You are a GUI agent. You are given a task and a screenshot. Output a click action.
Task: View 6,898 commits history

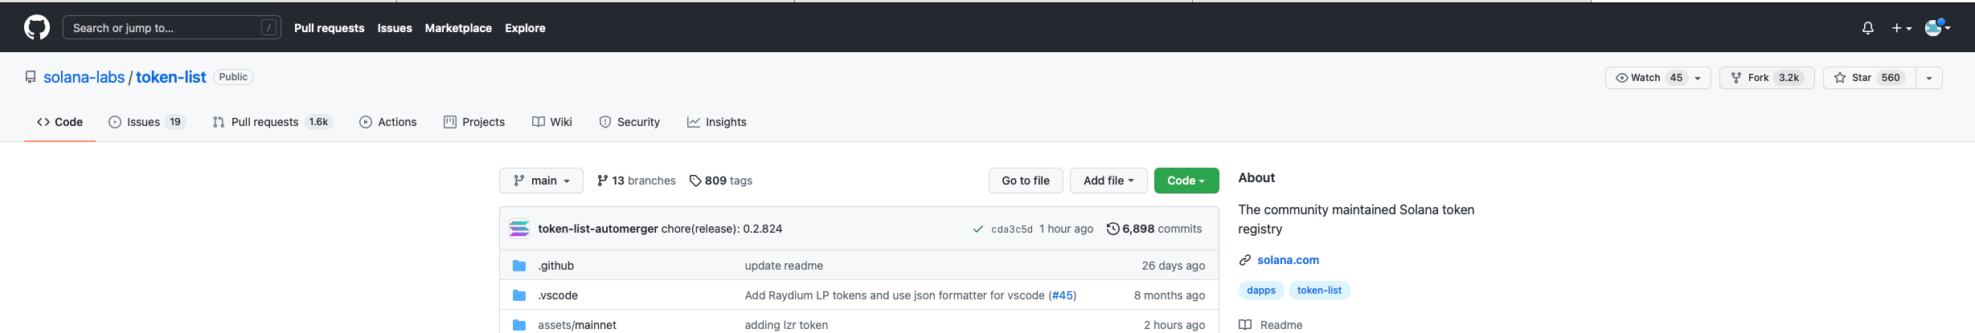coord(1154,229)
